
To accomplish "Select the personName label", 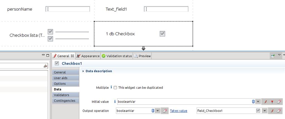I will pos(20,9).
